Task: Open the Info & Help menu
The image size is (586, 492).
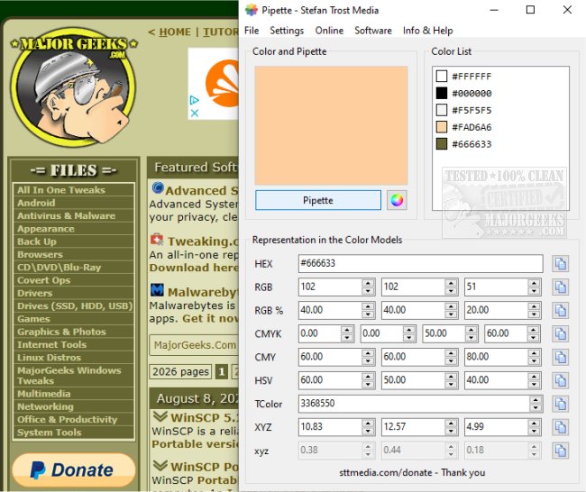Action: coord(428,31)
